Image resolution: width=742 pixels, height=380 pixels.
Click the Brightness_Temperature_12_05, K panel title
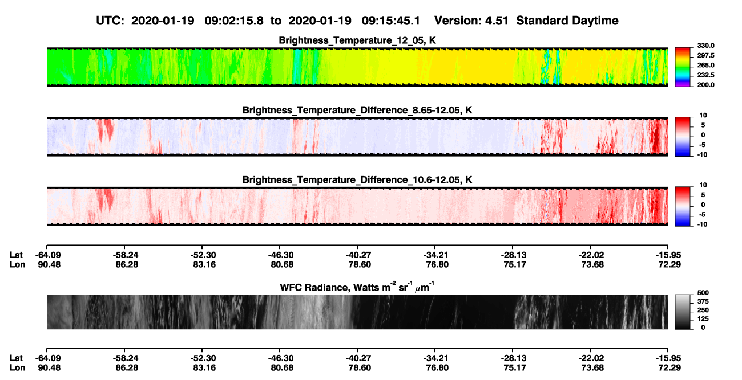[x=357, y=40]
